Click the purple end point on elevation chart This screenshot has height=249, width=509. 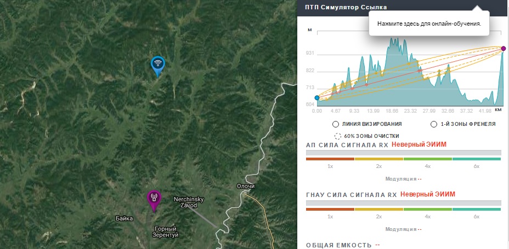[504, 49]
